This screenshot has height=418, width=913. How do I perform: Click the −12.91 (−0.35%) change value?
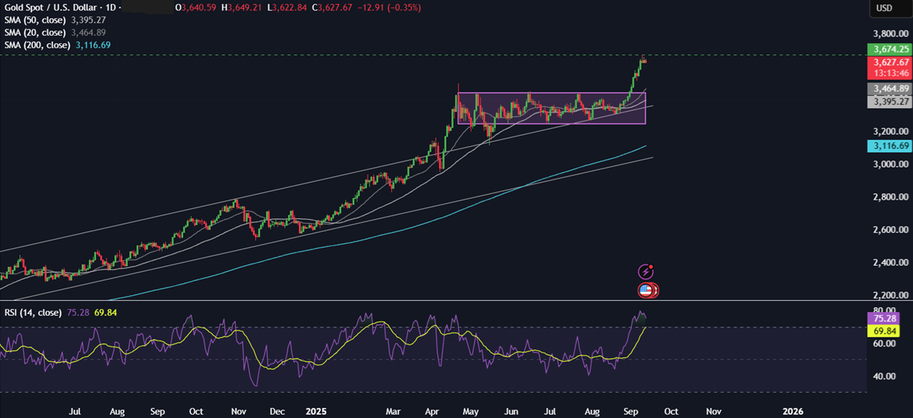tap(389, 7)
